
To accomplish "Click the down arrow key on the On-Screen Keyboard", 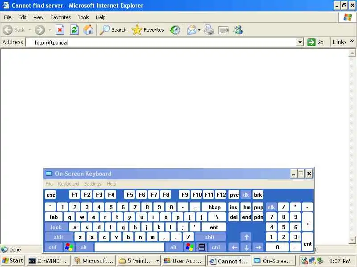I will [x=246, y=247].
